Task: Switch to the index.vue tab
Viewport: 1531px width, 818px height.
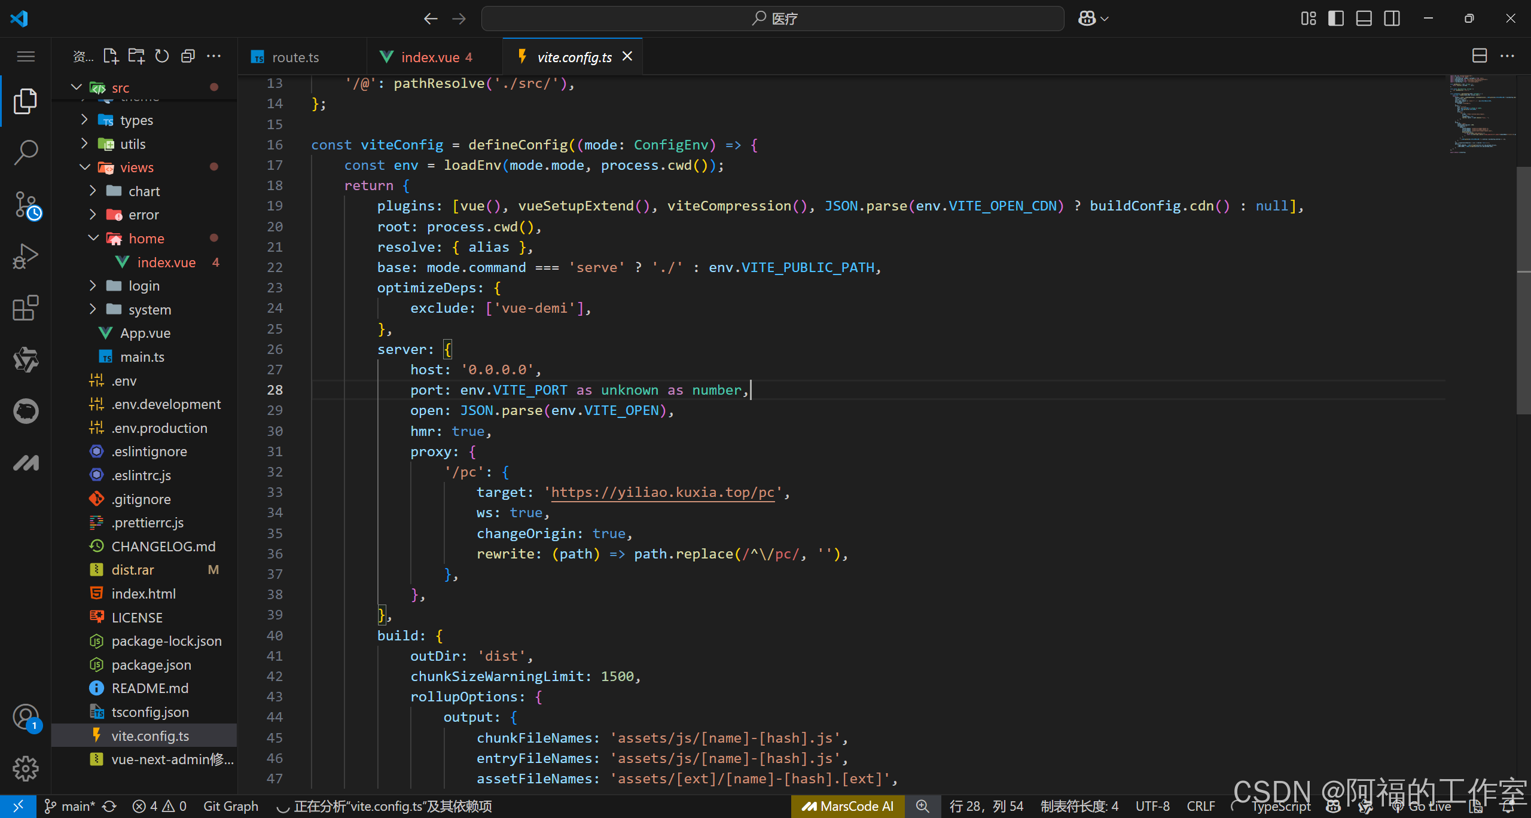Action: (429, 57)
